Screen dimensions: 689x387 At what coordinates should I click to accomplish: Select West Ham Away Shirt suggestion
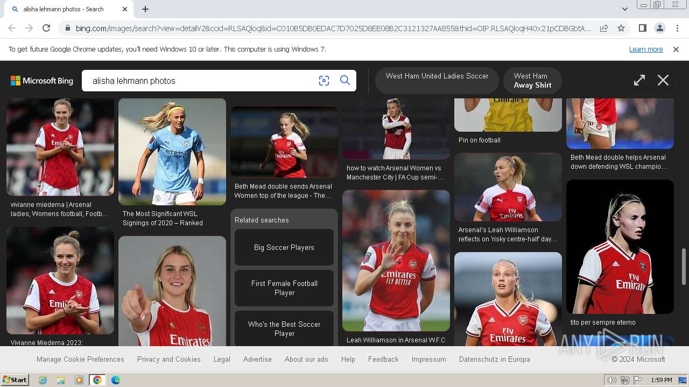pos(532,81)
